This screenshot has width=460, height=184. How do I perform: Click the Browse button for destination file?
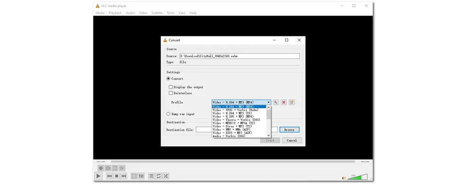(289, 130)
